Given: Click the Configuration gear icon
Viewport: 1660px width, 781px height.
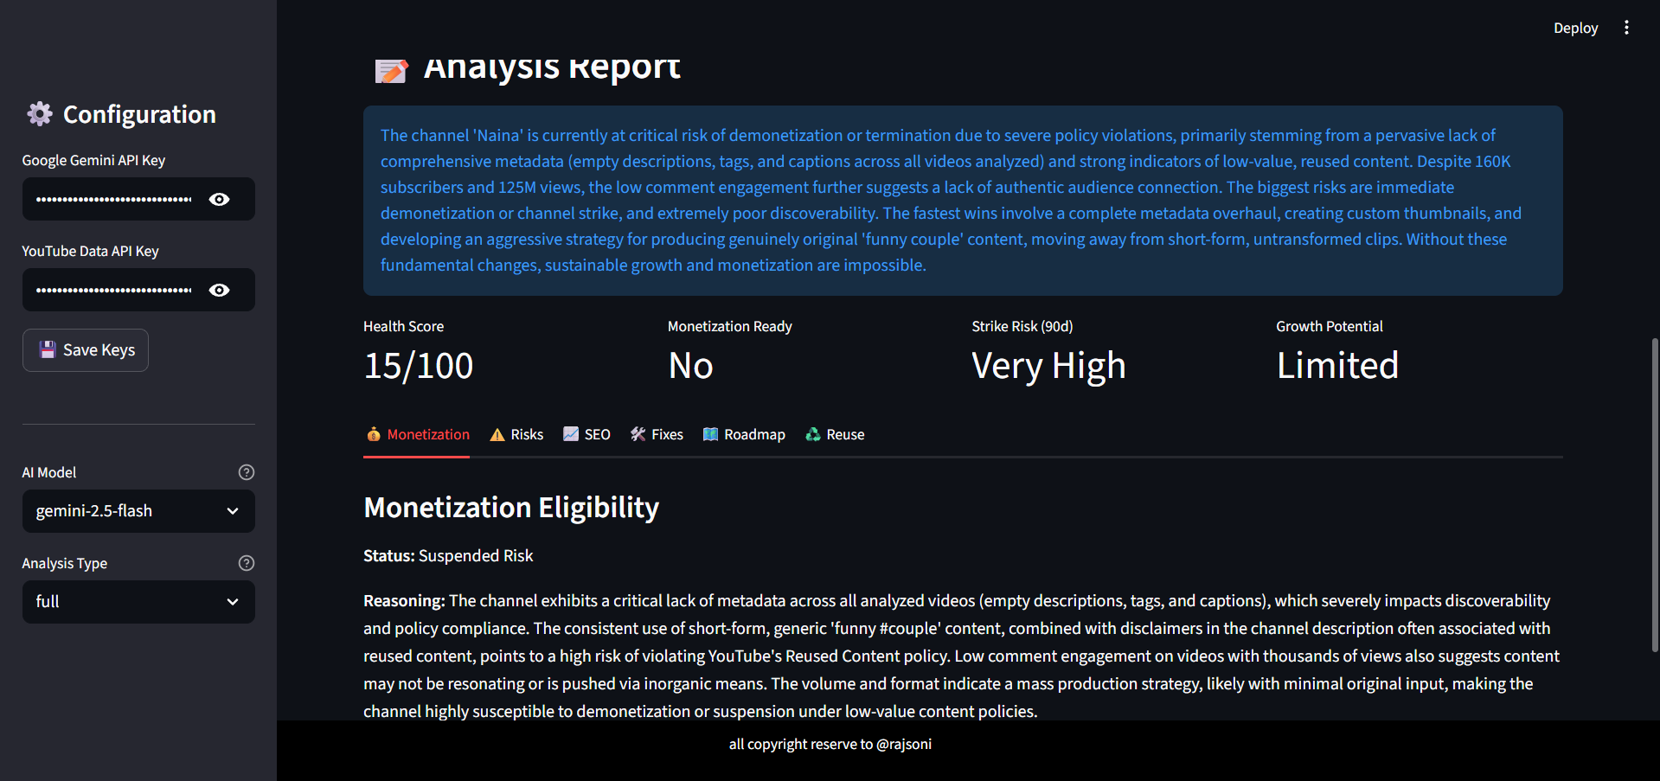Looking at the screenshot, I should [40, 114].
